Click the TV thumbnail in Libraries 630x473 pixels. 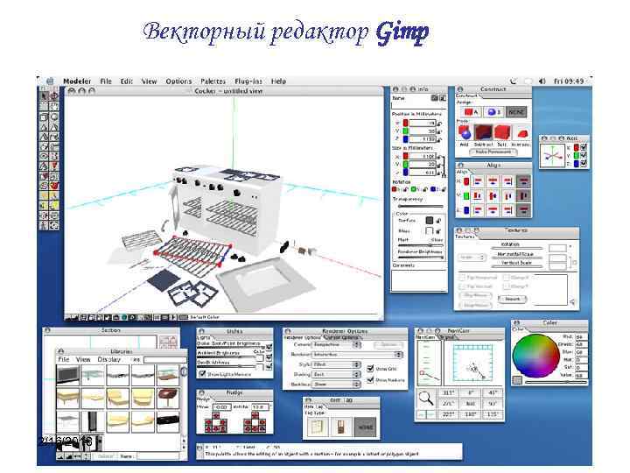click(67, 376)
